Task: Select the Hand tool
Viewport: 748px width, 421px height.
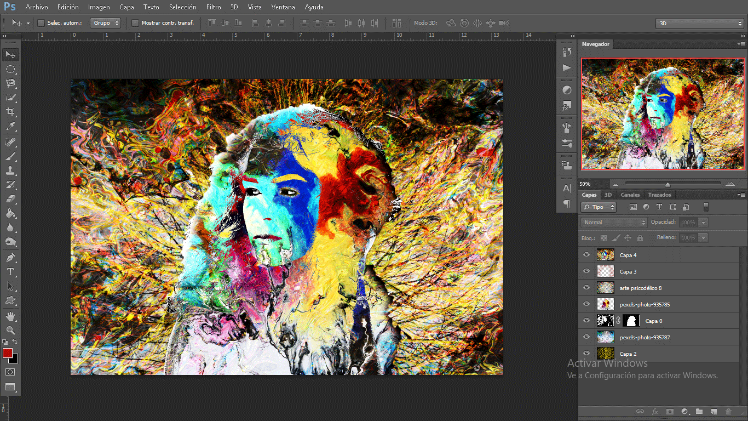Action: 10,316
